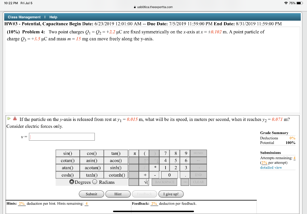Switch angle mode to Radians
Image resolution: width=307 pixels, height=214 pixels.
point(94,182)
